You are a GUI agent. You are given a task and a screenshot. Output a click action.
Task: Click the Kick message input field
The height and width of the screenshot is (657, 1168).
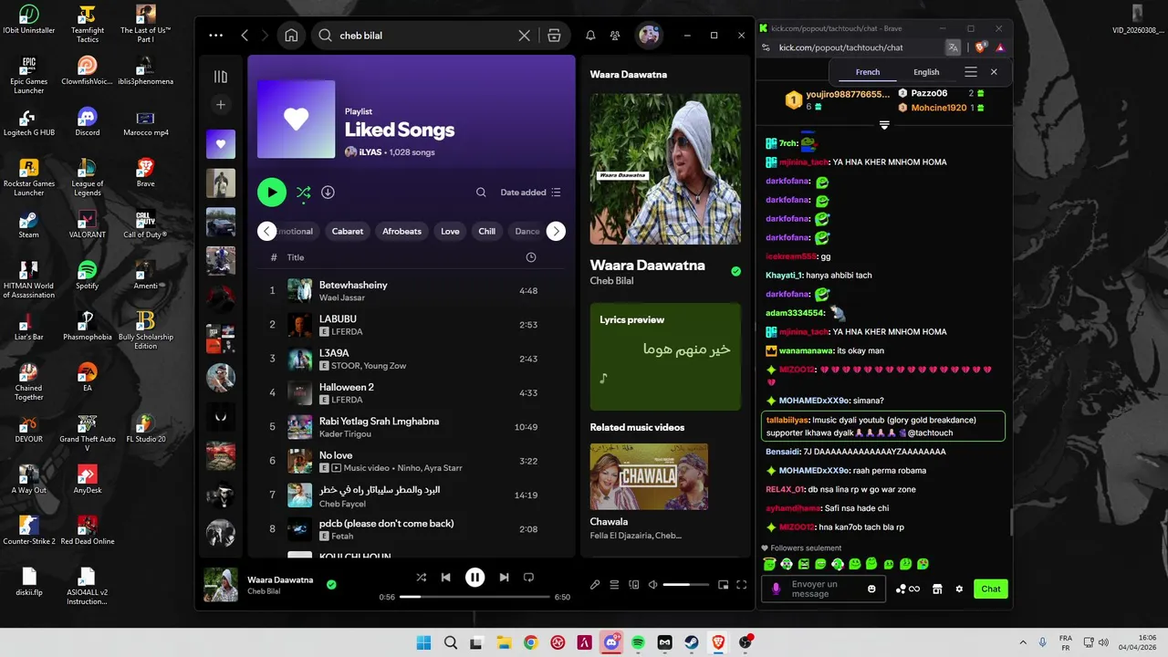825,589
